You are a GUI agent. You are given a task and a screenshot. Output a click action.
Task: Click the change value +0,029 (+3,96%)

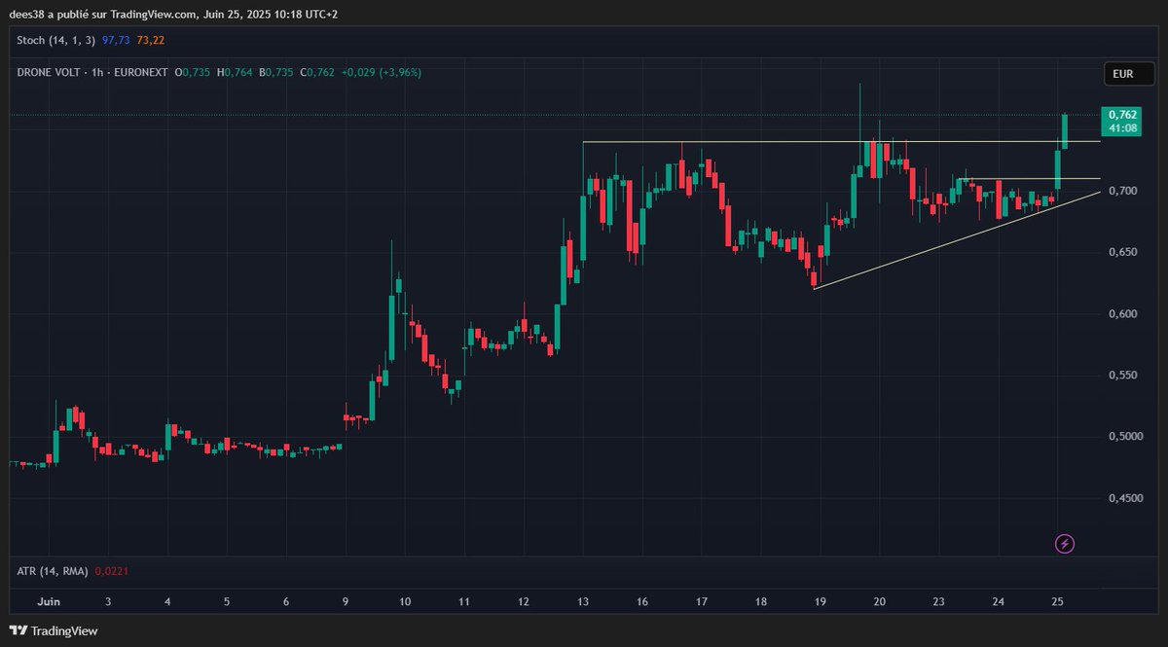pos(382,72)
